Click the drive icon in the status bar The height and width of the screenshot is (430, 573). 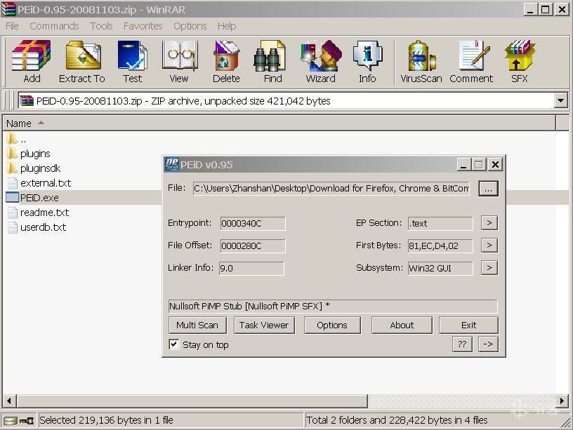pos(10,421)
